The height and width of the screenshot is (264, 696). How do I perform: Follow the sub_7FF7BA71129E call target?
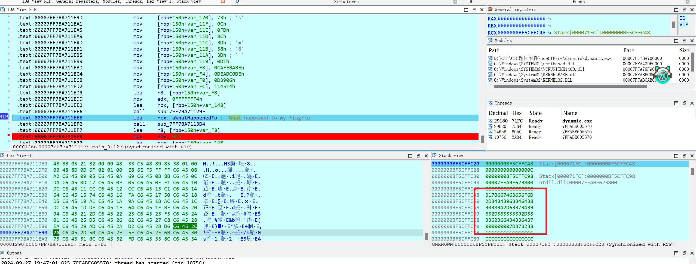[181, 112]
